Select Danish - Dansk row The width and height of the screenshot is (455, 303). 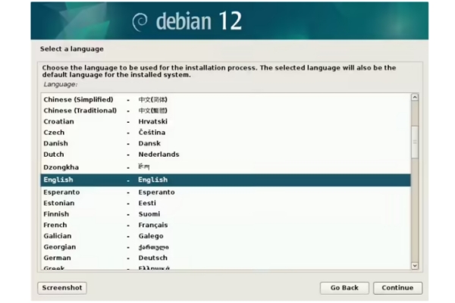226,143
